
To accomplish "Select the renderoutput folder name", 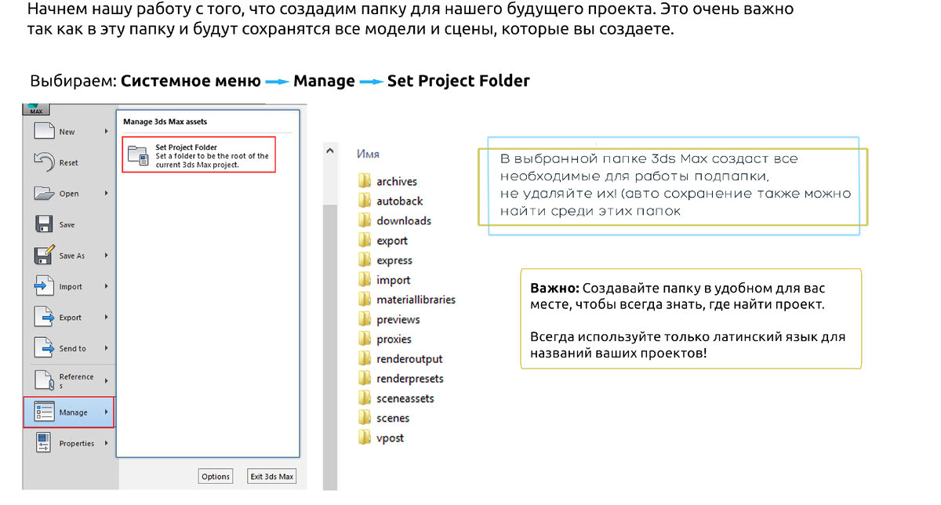I will [x=409, y=359].
